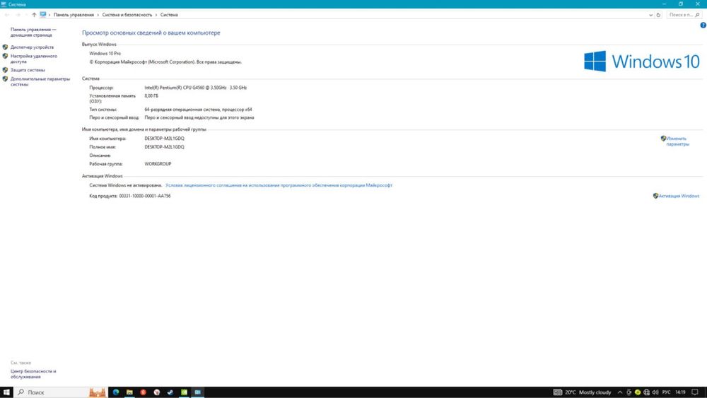Screen dimensions: 707x398
Task: Switch the keyboard language indicator РУС
Action: coord(667,392)
